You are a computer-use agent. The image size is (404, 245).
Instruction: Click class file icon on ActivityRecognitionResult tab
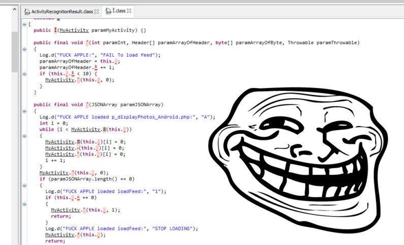[x=27, y=11]
